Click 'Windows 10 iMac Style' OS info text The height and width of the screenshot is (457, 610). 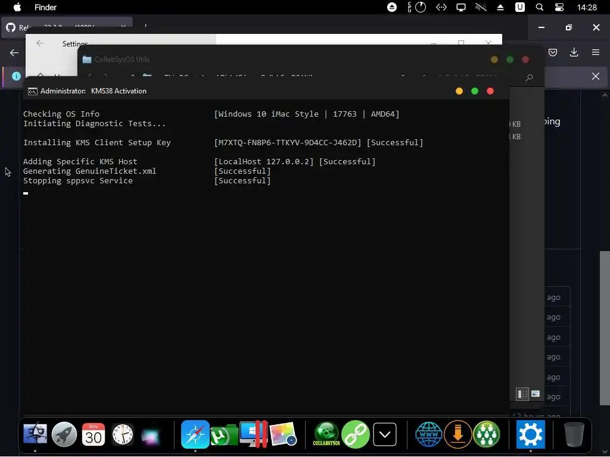269,114
